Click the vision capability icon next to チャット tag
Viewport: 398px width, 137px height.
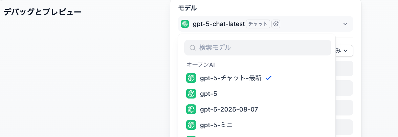[276, 24]
